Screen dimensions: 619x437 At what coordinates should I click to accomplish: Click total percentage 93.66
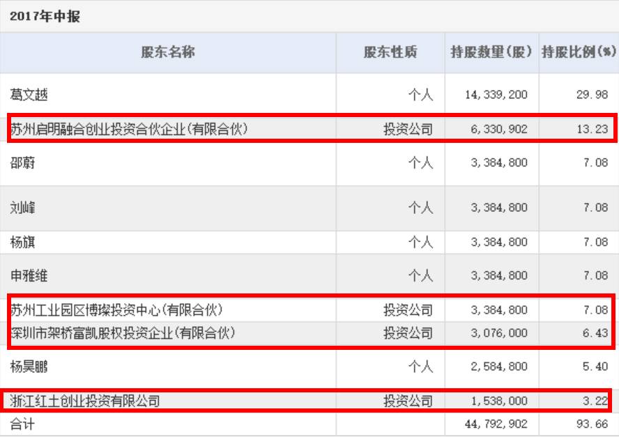[592, 424]
